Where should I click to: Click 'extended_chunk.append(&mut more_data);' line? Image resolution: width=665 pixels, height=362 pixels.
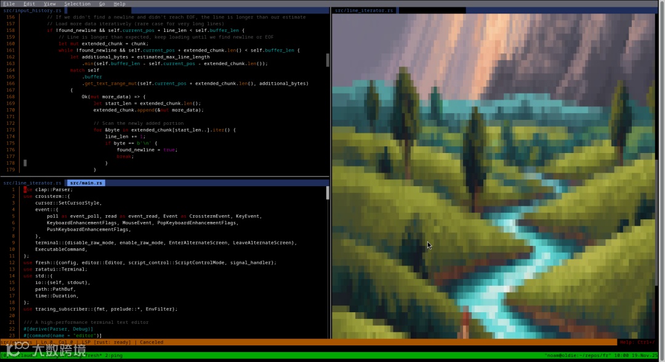(148, 110)
